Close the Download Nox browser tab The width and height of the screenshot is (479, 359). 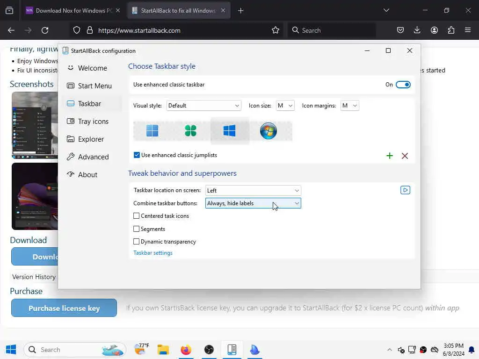[118, 11]
